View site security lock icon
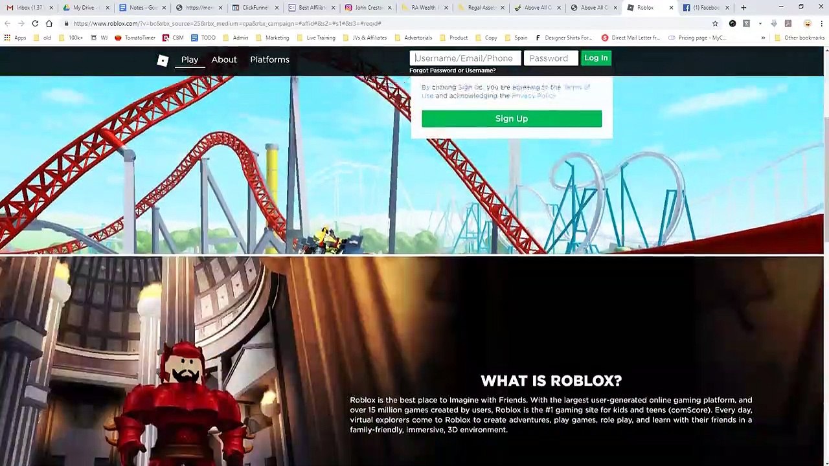The height and width of the screenshot is (466, 829). tap(66, 23)
